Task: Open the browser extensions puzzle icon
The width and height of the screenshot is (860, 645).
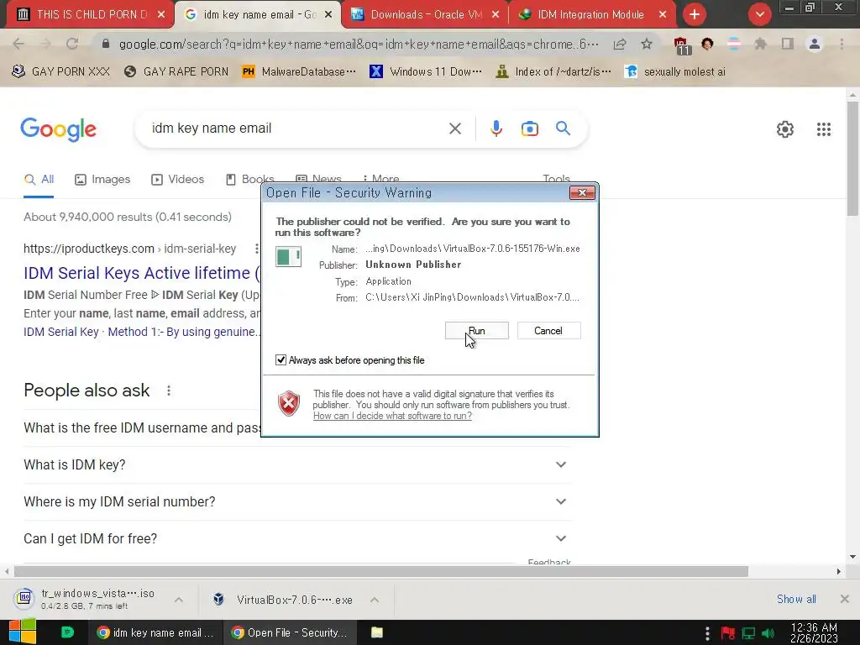Action: (x=760, y=44)
